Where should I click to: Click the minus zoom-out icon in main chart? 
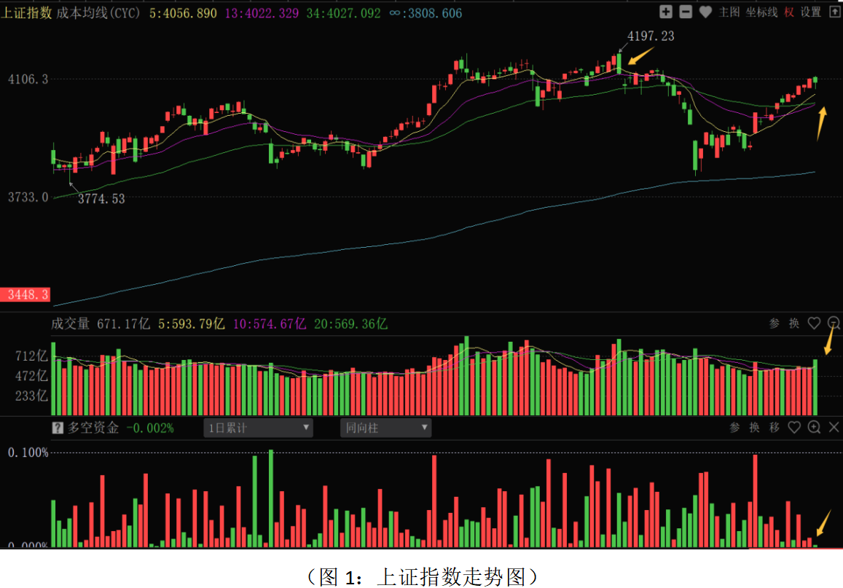click(686, 12)
